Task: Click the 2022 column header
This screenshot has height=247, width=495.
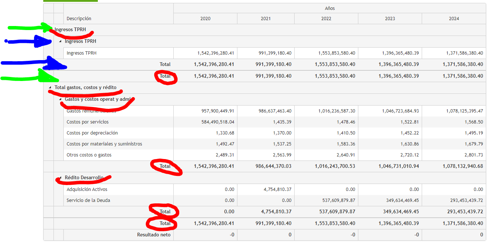Action: click(326, 19)
